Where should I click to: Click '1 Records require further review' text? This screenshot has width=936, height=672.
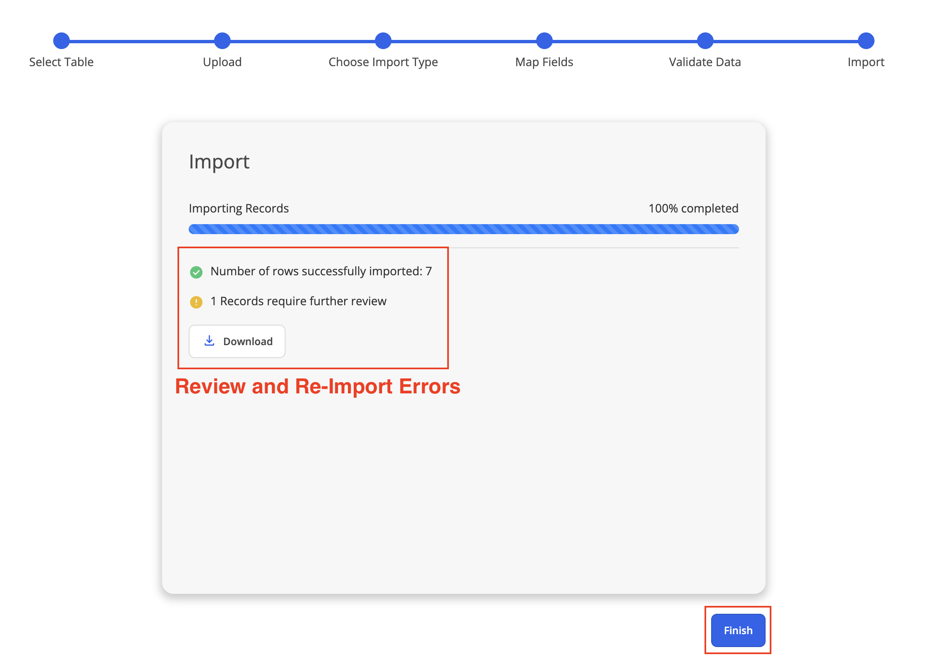298,301
